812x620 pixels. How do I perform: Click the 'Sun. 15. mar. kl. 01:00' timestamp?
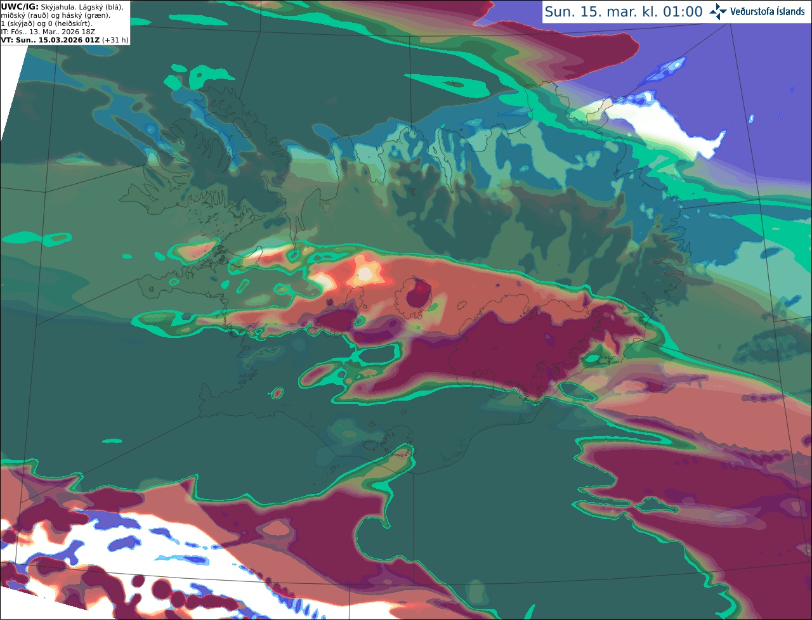point(624,11)
